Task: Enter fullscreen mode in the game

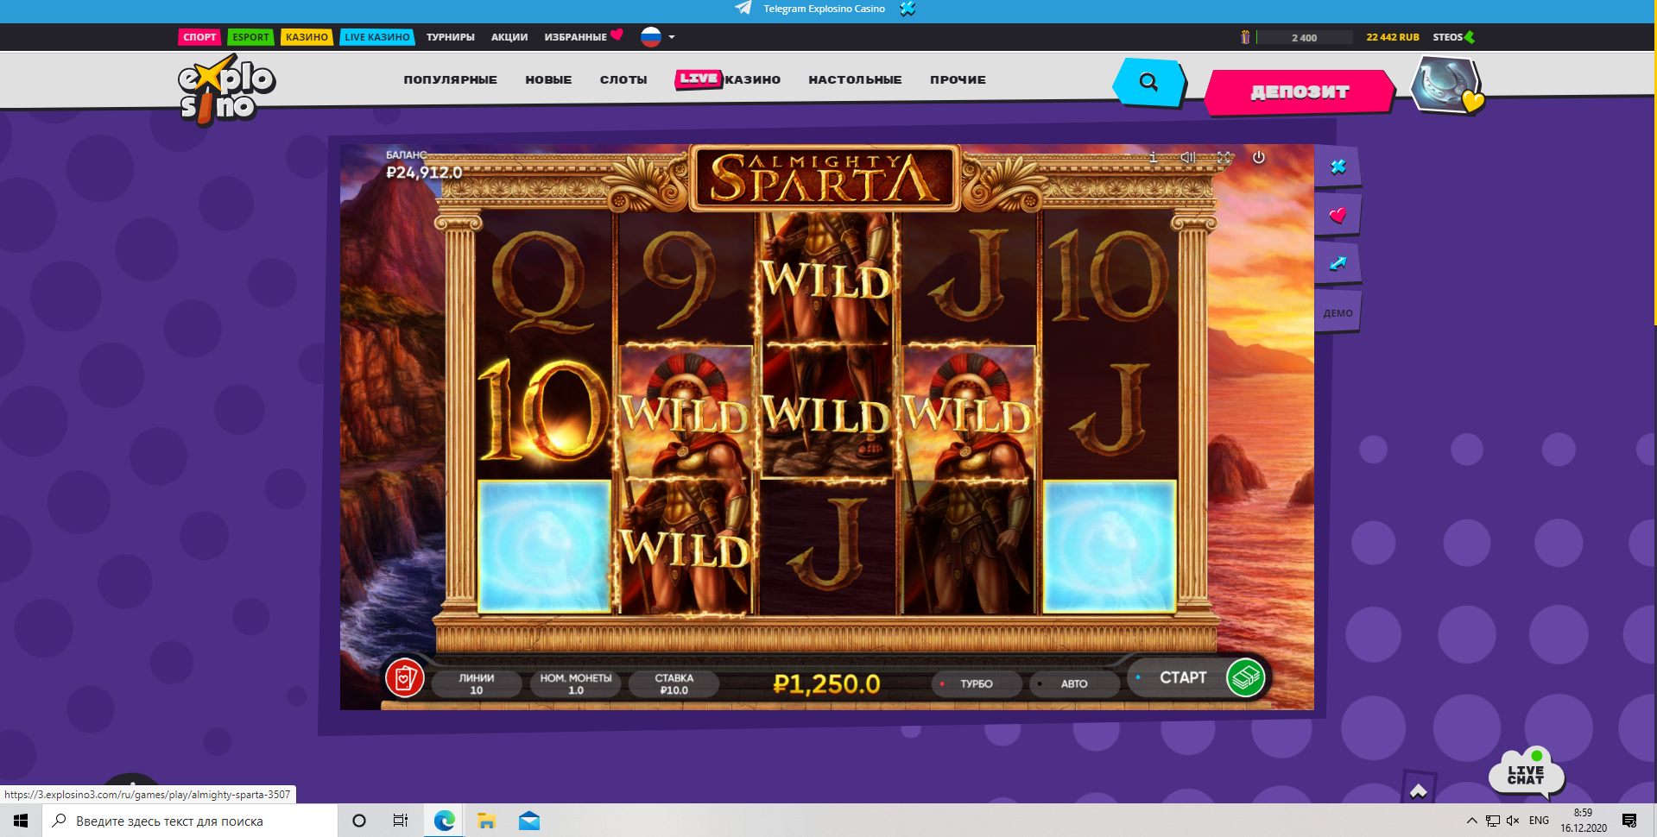Action: click(x=1224, y=157)
